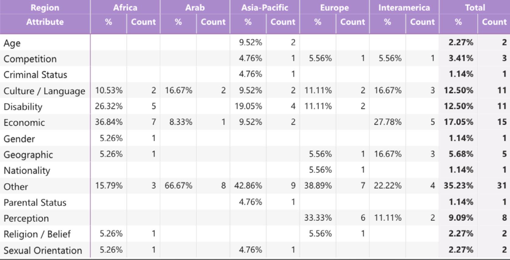Image resolution: width=510 pixels, height=260 pixels.
Task: Select the Culture / Language row label
Action: click(44, 91)
